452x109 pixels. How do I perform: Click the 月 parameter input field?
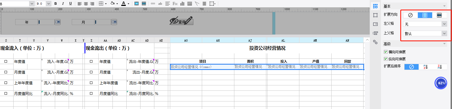tap(103, 22)
